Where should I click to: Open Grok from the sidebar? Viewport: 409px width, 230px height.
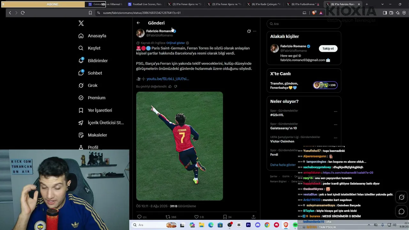[88, 85]
